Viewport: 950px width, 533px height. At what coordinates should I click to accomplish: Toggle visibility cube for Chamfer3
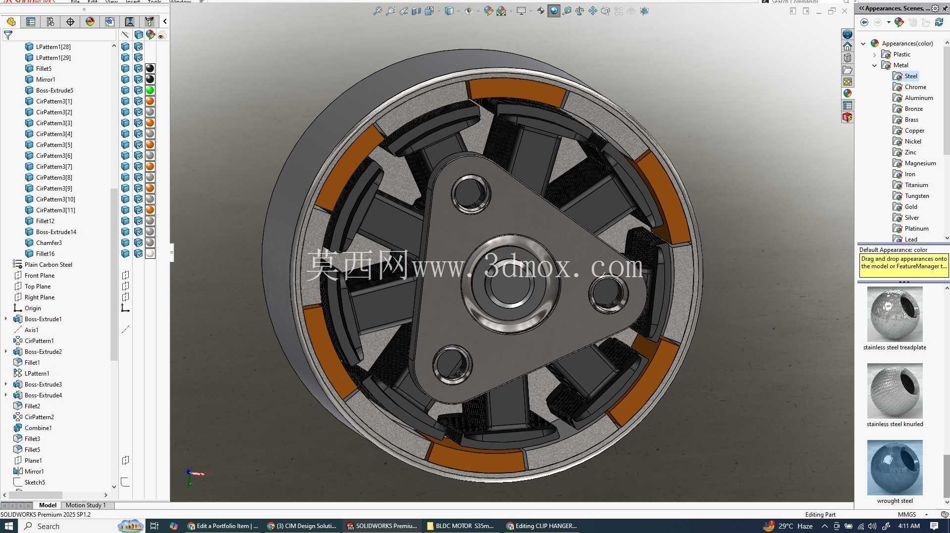pyautogui.click(x=125, y=242)
